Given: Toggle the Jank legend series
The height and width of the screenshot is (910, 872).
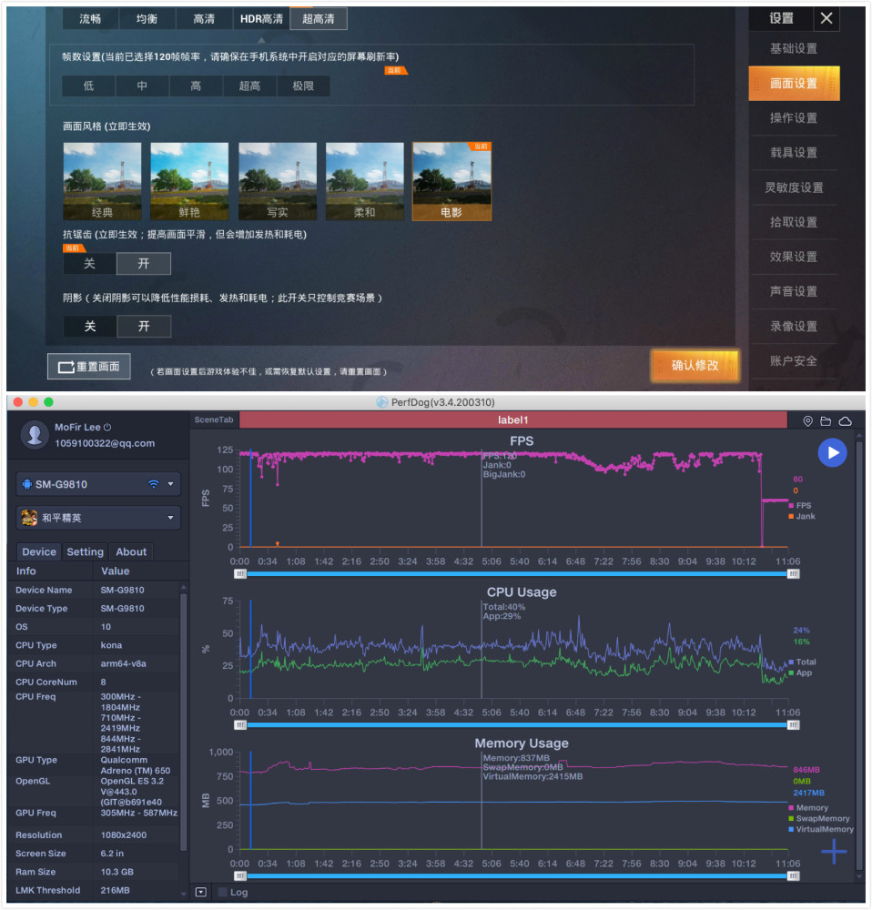Looking at the screenshot, I should click(802, 516).
